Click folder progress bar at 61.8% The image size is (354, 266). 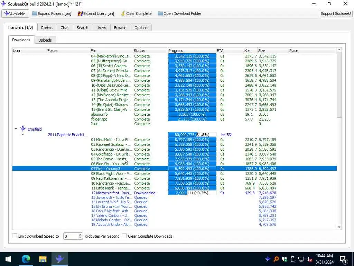[192, 135]
